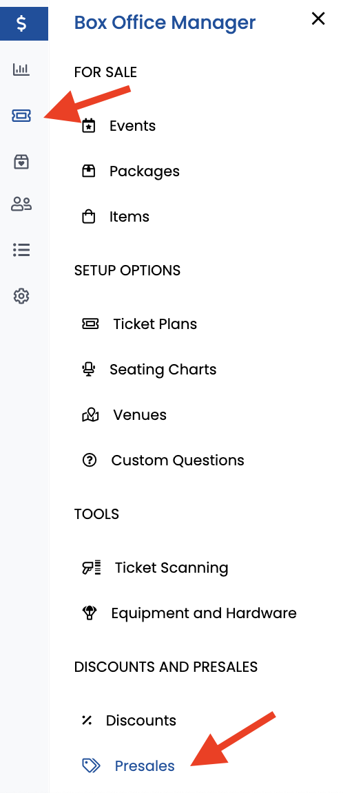Screen dimensions: 343x793
Task: Open the people contacts icon
Action: [x=21, y=204]
